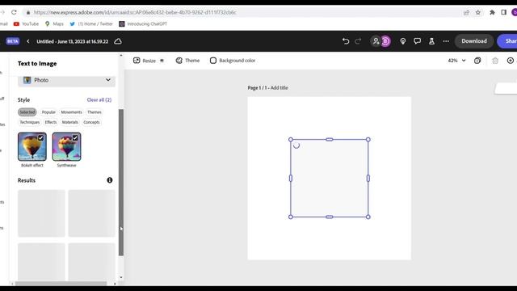Click the duplicate page icon
Screen dimensions: 517x291
[477, 61]
